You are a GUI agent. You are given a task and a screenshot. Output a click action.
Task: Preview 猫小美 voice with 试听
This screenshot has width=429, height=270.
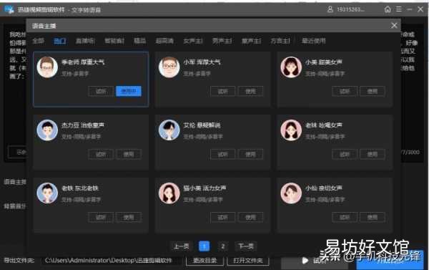point(222,218)
